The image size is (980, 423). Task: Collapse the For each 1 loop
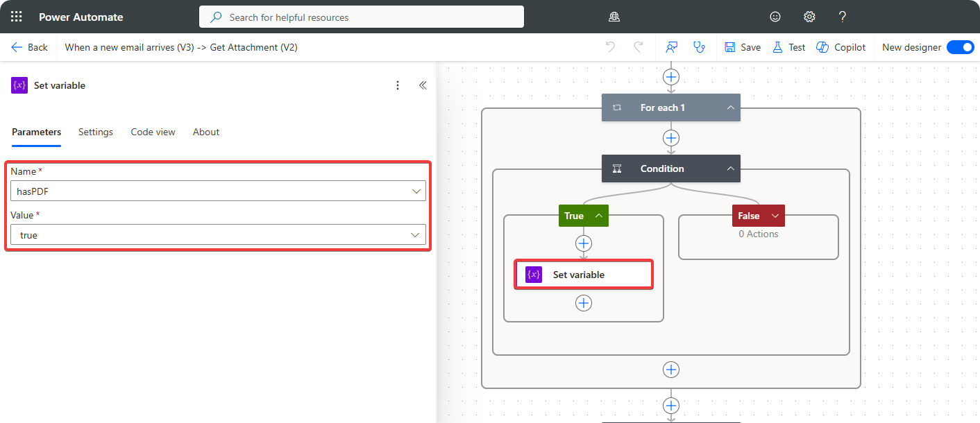[x=730, y=107]
